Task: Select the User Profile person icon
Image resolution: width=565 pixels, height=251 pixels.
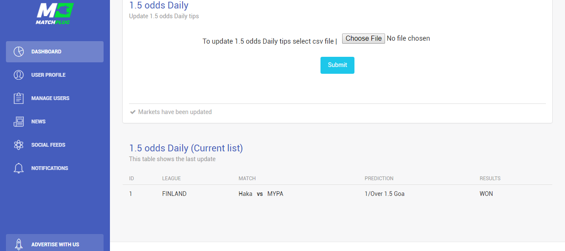Action: 19,75
